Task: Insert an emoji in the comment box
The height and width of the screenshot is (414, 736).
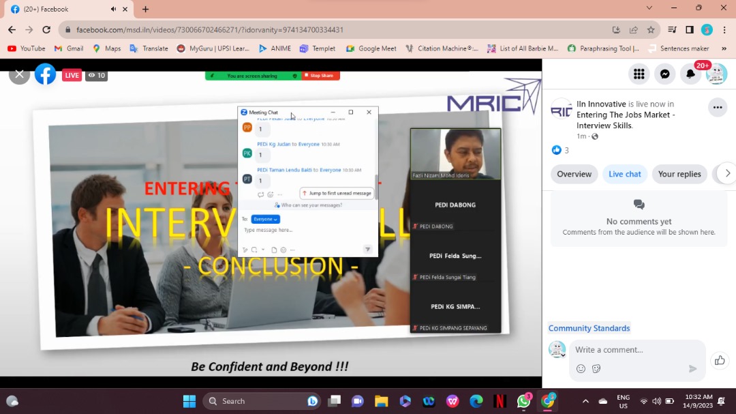Action: tap(581, 368)
